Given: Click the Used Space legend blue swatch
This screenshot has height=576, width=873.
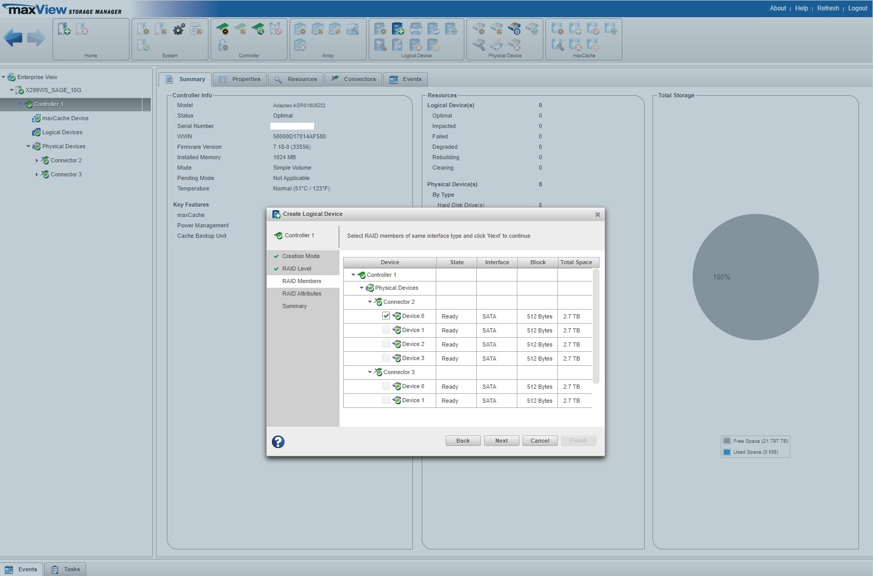Looking at the screenshot, I should pyautogui.click(x=727, y=452).
